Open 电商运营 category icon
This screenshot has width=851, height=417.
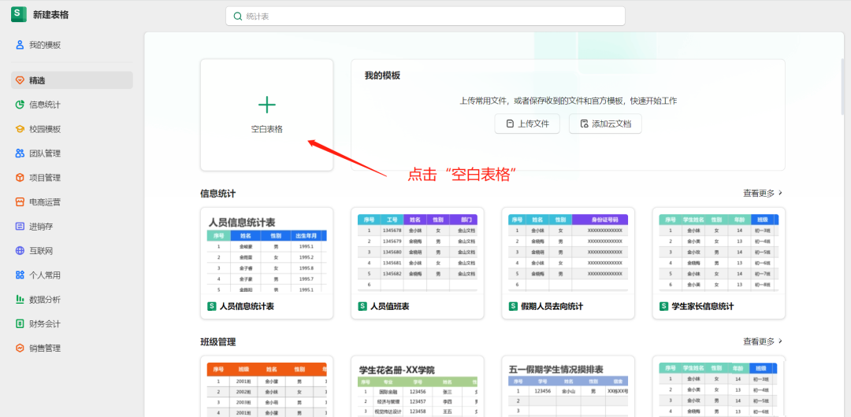[20, 202]
